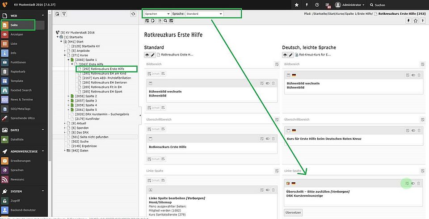The image size is (429, 219).
Task: Open the Sprache Standard dropdown
Action: pos(204,14)
